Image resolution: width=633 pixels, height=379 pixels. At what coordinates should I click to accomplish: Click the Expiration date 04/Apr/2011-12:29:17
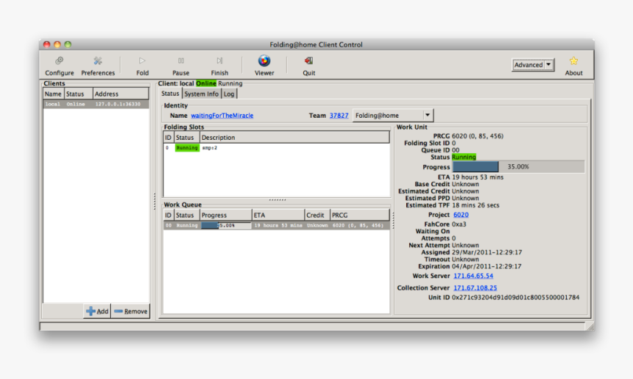pyautogui.click(x=487, y=266)
